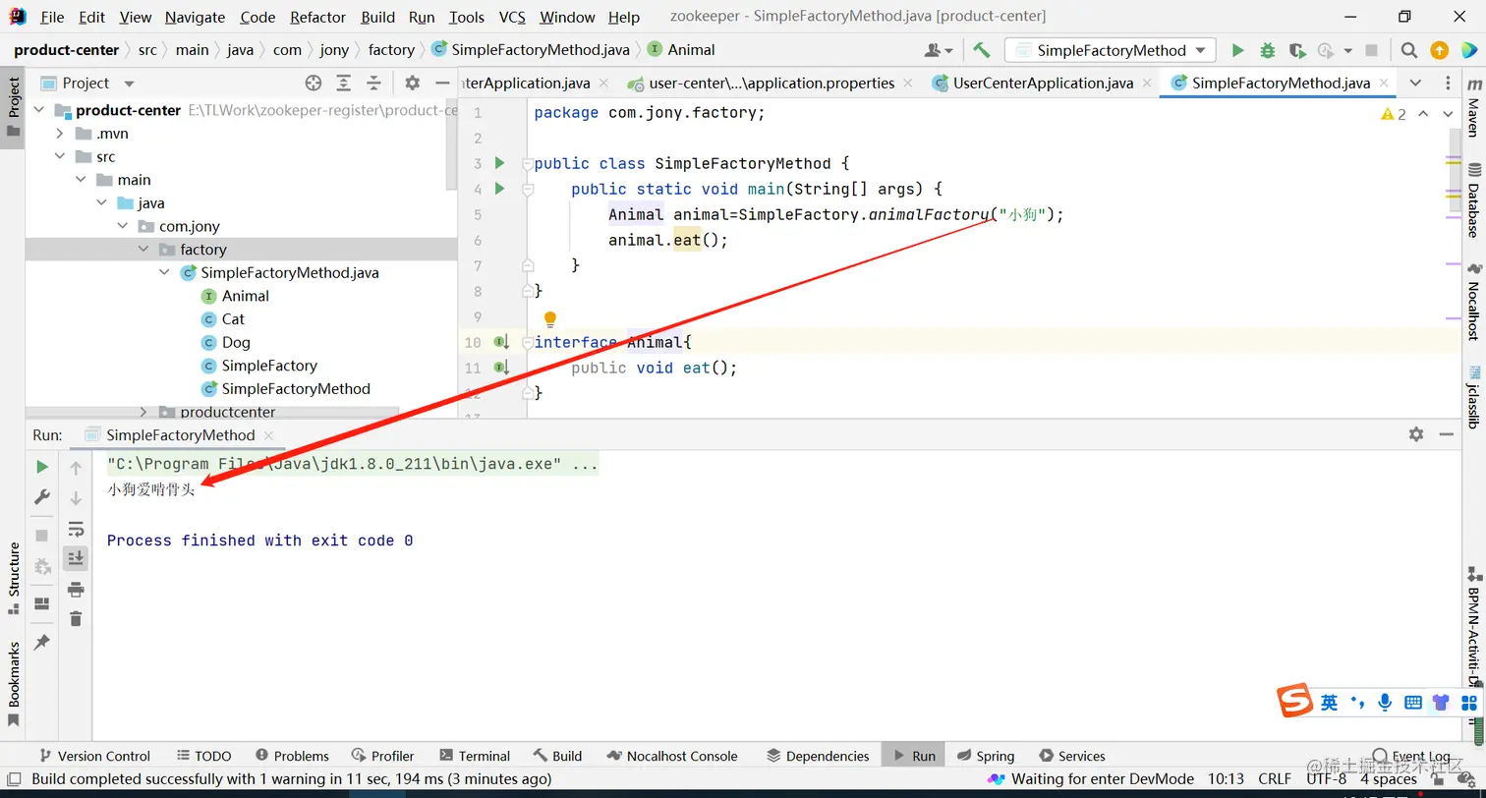This screenshot has width=1486, height=798.
Task: Click Animal in the breadcrumb bar
Action: (681, 50)
